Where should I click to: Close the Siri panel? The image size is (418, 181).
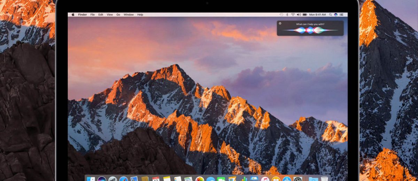pos(280,23)
